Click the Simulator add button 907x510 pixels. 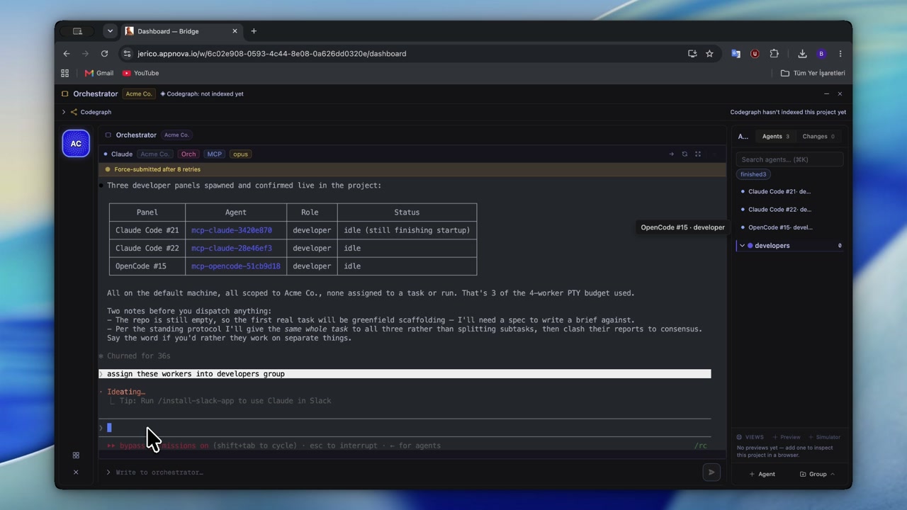(x=824, y=437)
